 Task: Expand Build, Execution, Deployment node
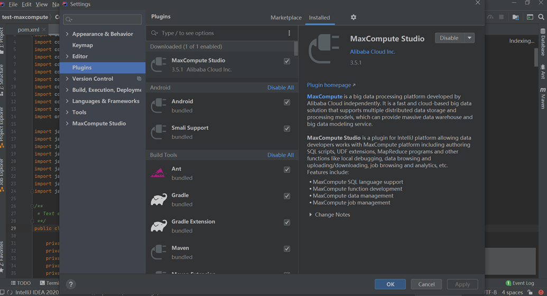(x=67, y=90)
